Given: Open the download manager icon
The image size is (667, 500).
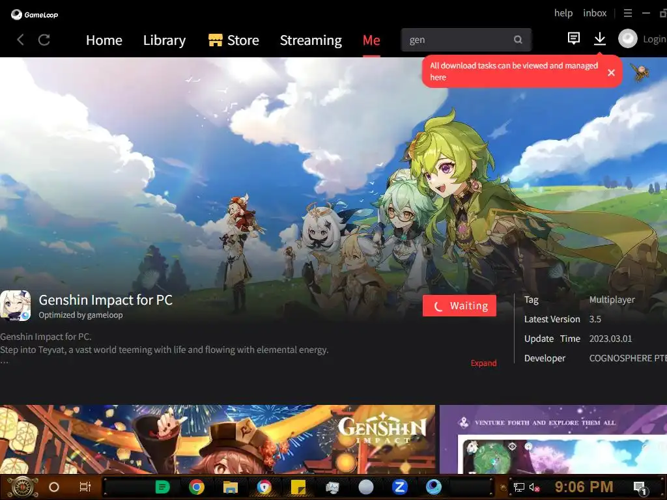Looking at the screenshot, I should coord(600,38).
